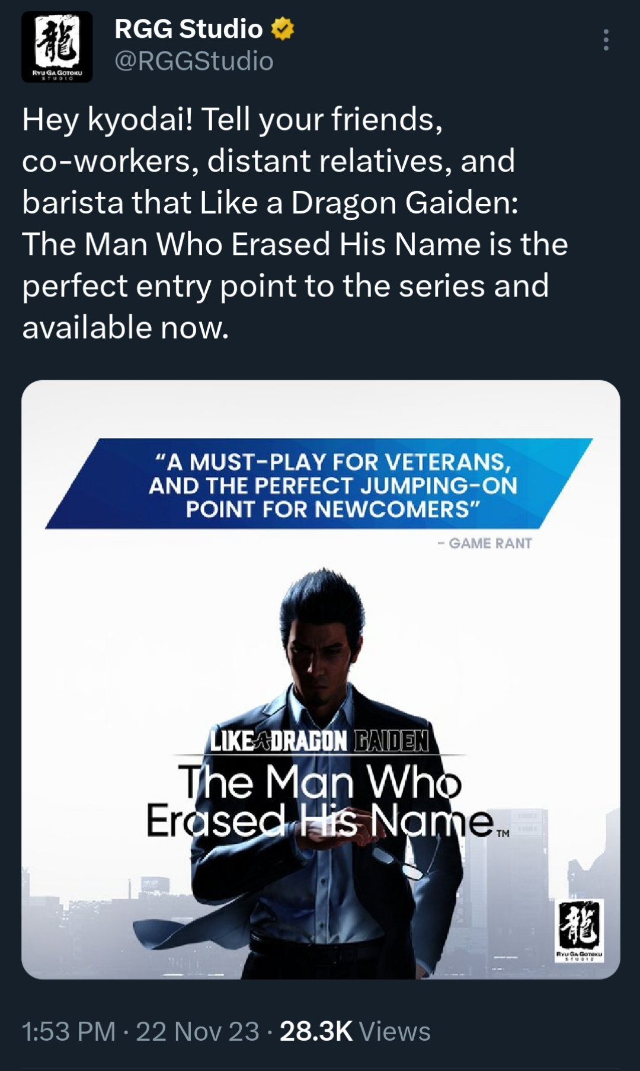
Task: Tap the Game Rant quote banner
Action: 320,484
